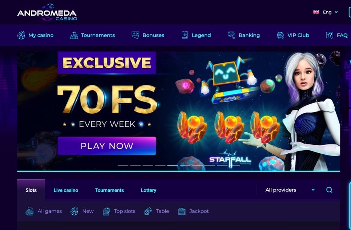Open the games search magnifier

tap(329, 190)
